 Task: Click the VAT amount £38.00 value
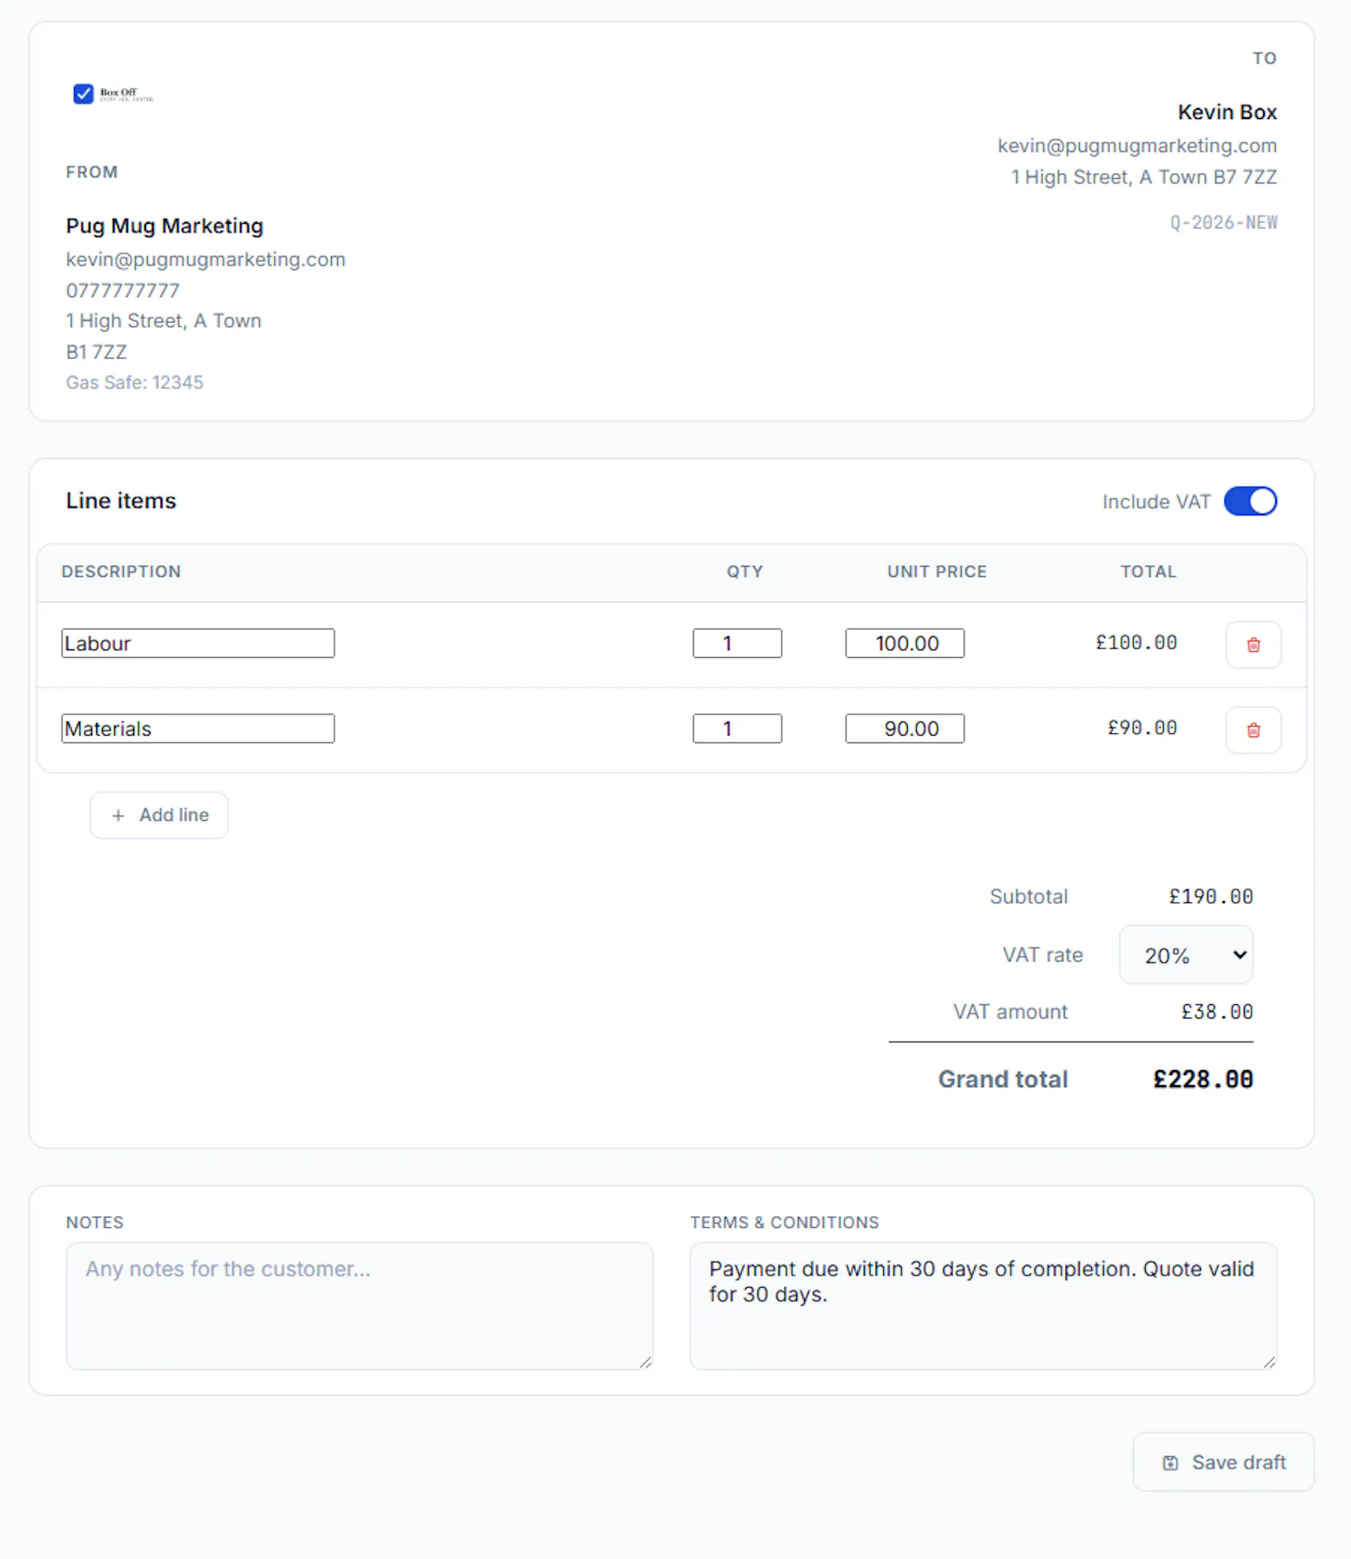pyautogui.click(x=1217, y=1012)
